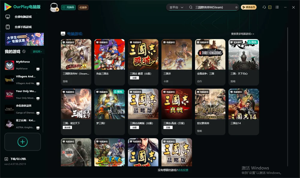300x178 pixels.
Task: Expand the 全平台 platform dropdown
Action: [x=176, y=7]
